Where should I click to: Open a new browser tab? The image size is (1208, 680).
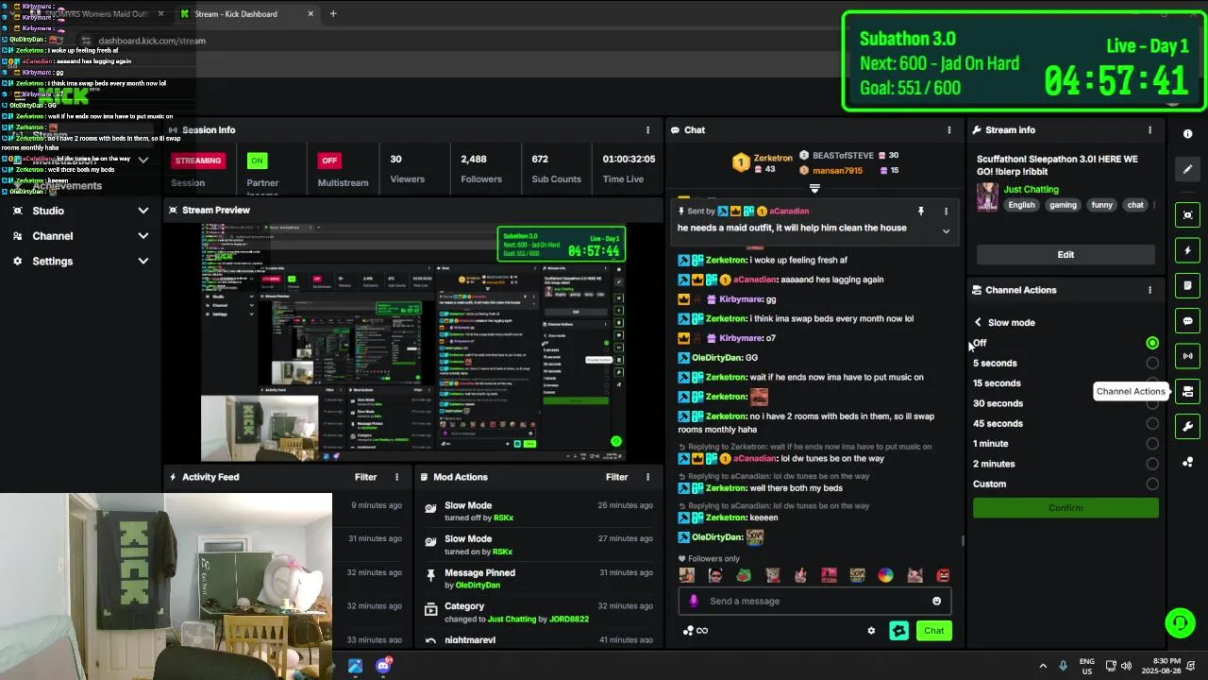pos(333,14)
